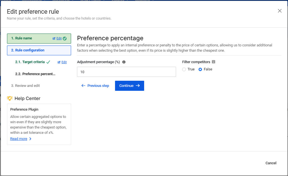Click the checkmark next to Target criteria
Viewport: 288px width, 176px height.
click(x=48, y=62)
